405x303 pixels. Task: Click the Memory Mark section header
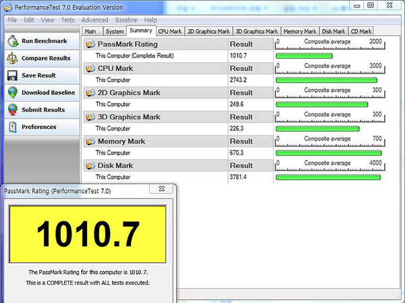(x=178, y=141)
